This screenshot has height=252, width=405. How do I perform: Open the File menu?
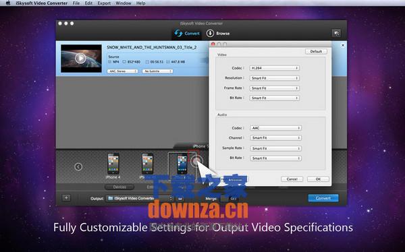[x=76, y=3]
